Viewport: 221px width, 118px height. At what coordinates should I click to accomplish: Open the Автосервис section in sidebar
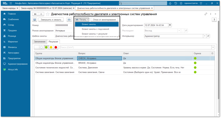click(13, 53)
